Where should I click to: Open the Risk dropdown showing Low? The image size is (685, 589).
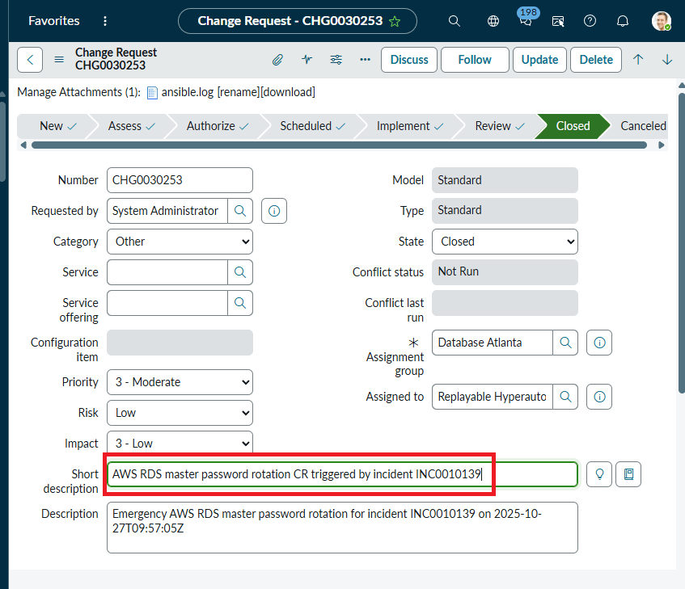180,413
